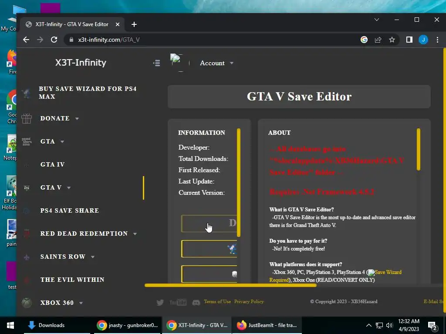Open a new browser tab

tap(134, 24)
